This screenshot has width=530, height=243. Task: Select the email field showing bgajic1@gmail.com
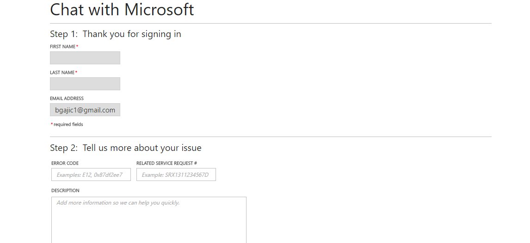(x=85, y=110)
